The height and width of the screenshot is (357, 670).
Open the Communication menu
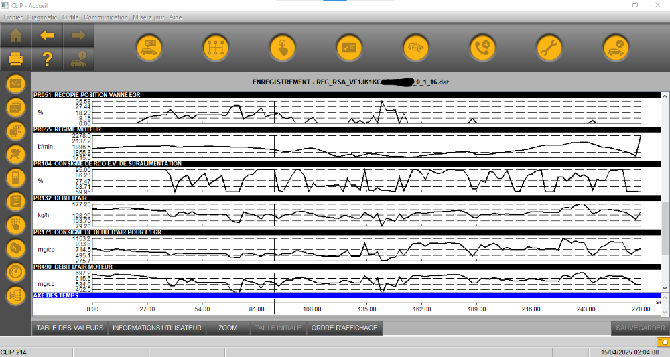click(106, 17)
